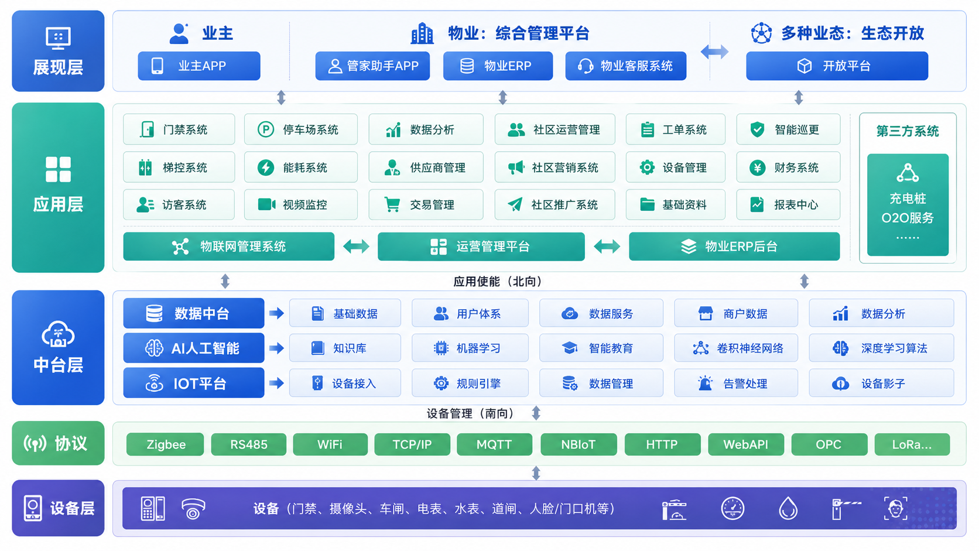Image resolution: width=979 pixels, height=551 pixels.
Task: Click the 数据分析 chart icon in 应用层
Action: 393,129
